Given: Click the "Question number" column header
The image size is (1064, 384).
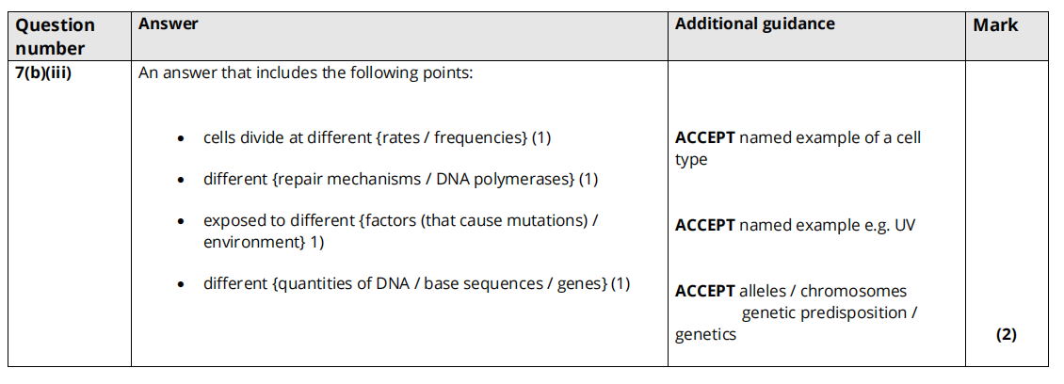Looking at the screenshot, I should tap(56, 36).
